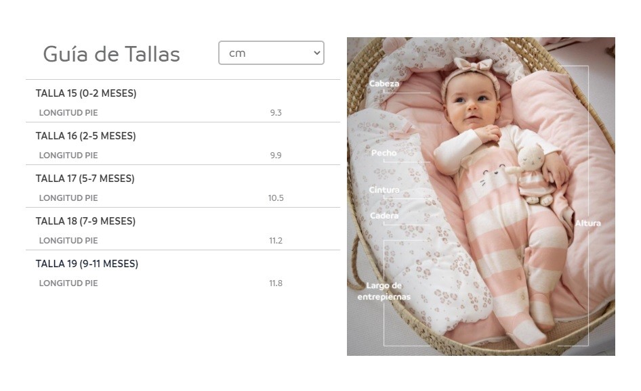This screenshot has height=391, width=641.
Task: Click the 10.5 foot length value
Action: click(x=276, y=198)
